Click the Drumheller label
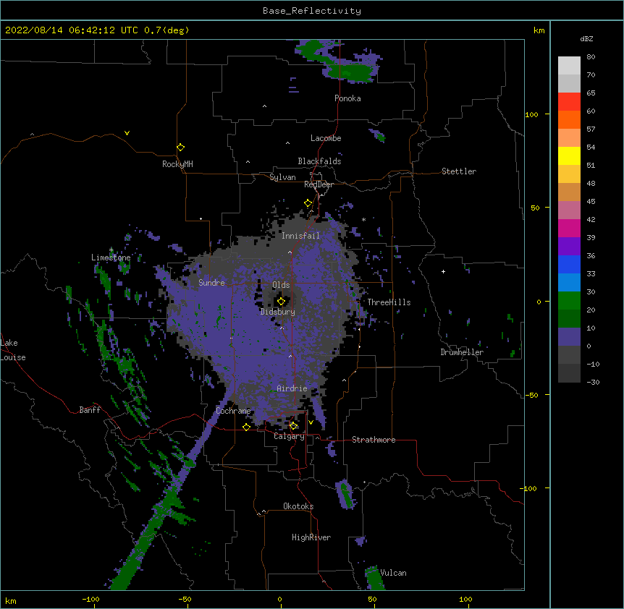624x609 pixels. (x=462, y=352)
